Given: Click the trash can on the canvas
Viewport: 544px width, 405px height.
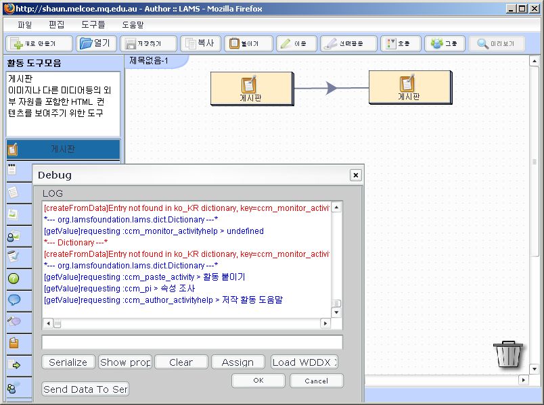Looking at the screenshot, I should [508, 354].
